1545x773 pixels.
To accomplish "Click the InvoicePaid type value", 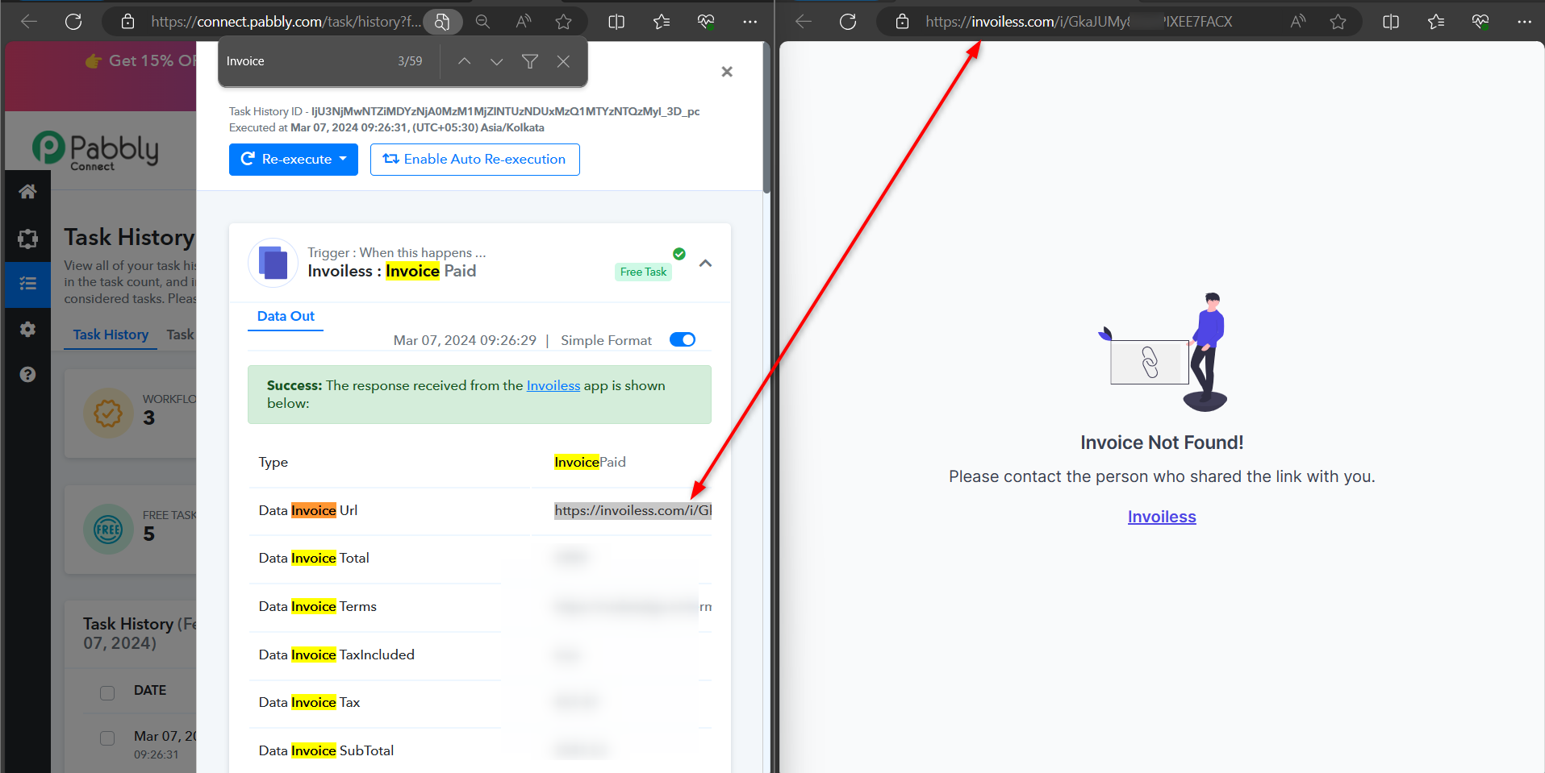I will coord(590,463).
